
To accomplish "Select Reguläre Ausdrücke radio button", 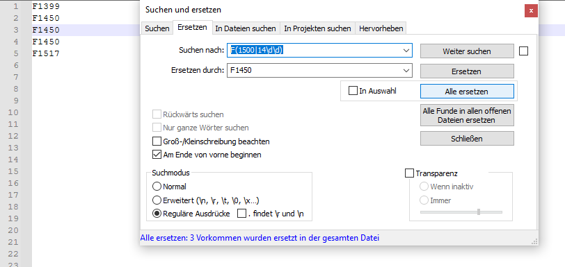I will (x=157, y=214).
